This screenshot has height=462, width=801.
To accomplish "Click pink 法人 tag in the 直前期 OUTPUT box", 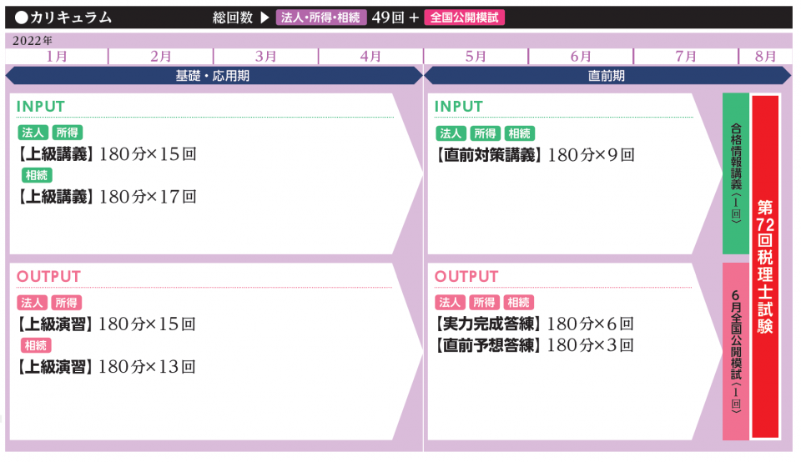I will 451,303.
